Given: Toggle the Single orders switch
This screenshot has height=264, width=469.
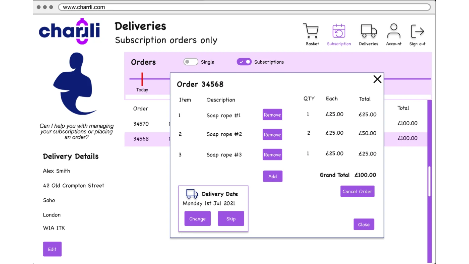Looking at the screenshot, I should pos(191,62).
